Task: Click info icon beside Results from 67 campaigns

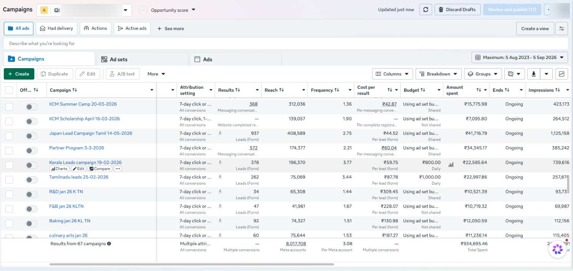Action: point(109,244)
